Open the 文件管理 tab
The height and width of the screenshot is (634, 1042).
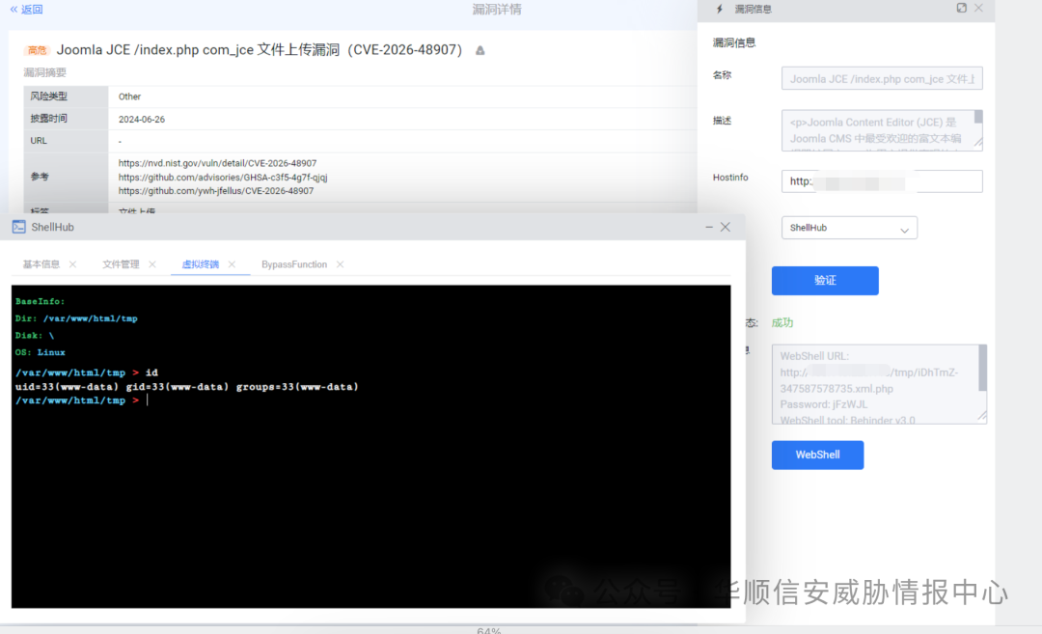[x=121, y=264]
